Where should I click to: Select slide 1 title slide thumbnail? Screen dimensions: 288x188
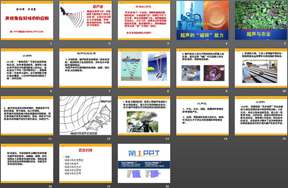tap(27, 20)
